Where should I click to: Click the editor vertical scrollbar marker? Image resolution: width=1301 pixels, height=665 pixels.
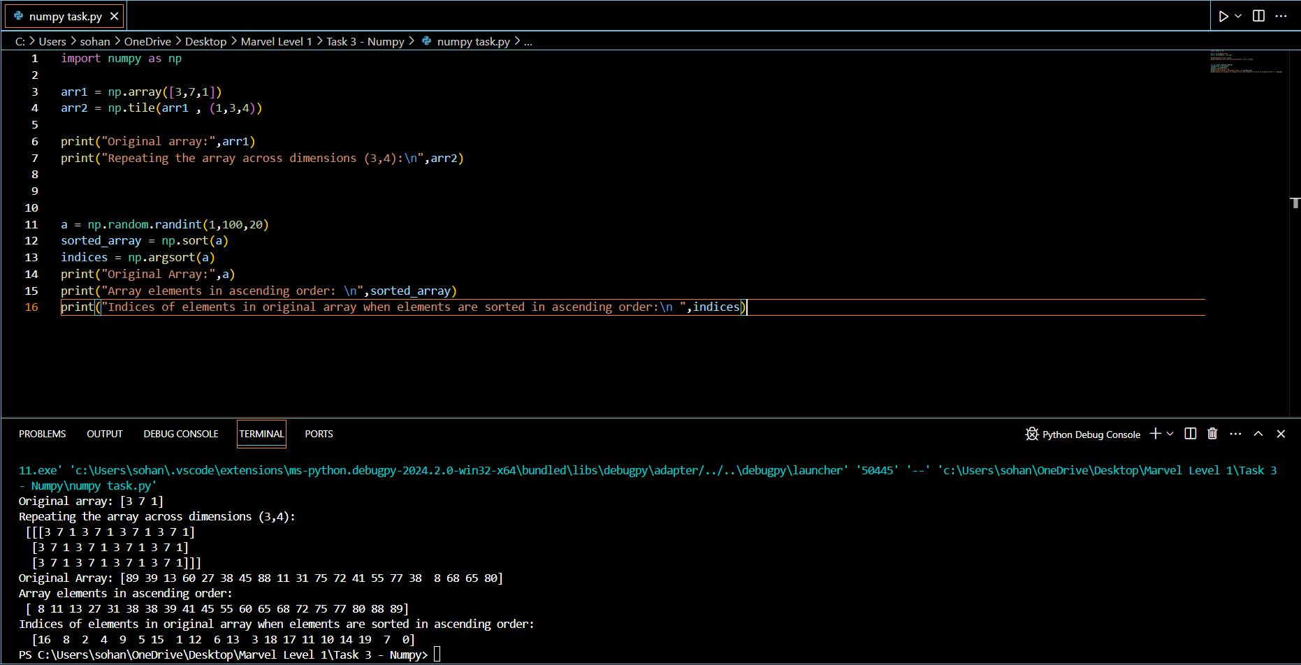pyautogui.click(x=1295, y=203)
